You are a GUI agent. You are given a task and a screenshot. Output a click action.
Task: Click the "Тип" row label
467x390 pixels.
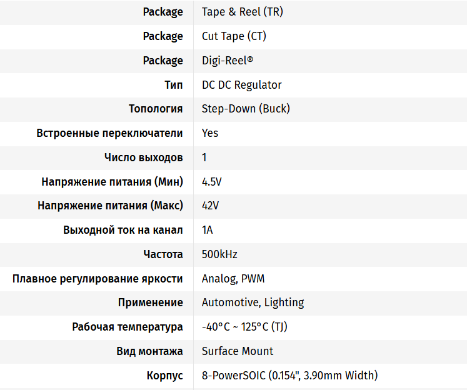tap(174, 85)
